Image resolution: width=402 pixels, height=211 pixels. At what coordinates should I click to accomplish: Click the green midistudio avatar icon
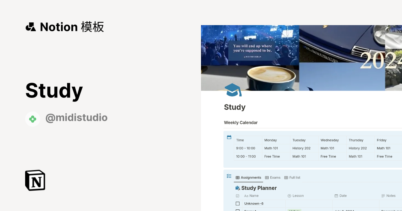click(x=32, y=119)
